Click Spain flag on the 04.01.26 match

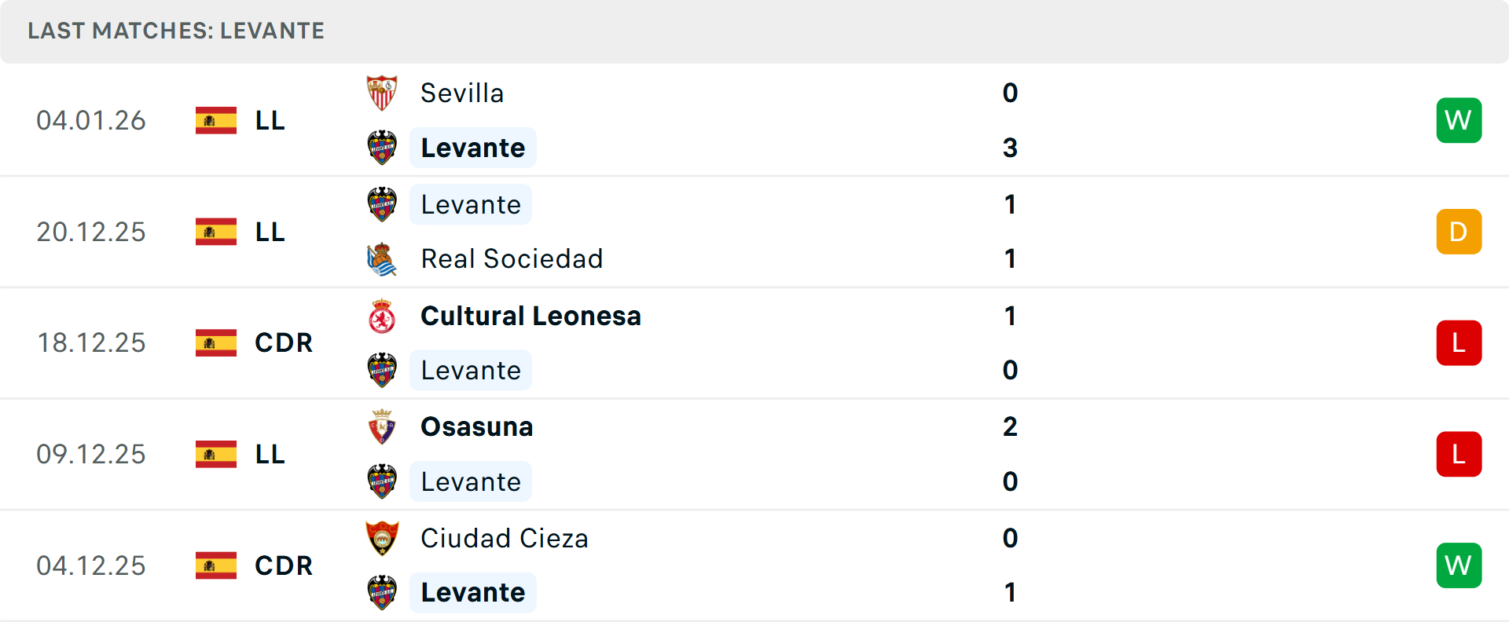[x=216, y=121]
